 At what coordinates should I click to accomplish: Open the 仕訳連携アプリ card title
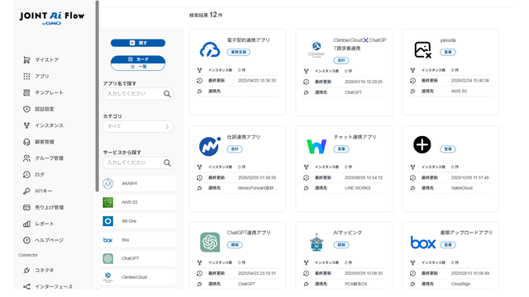click(x=243, y=137)
